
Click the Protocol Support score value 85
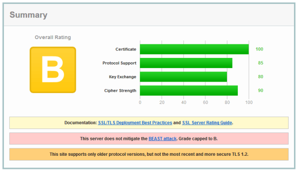[x=261, y=63]
